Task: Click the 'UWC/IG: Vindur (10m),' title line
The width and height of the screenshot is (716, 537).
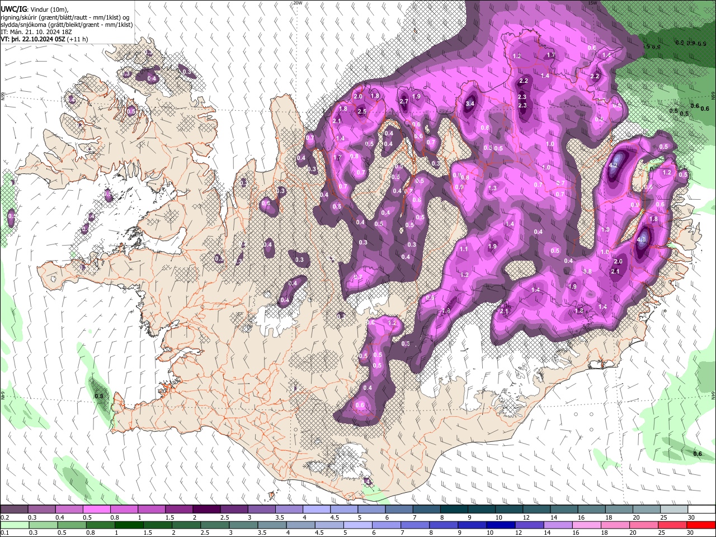Action: [34, 9]
